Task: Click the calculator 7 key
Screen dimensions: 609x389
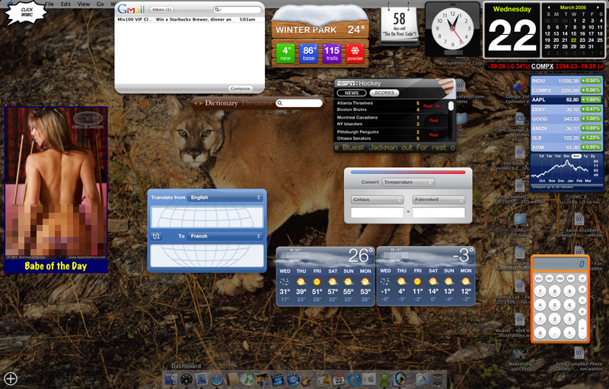Action: pos(540,291)
